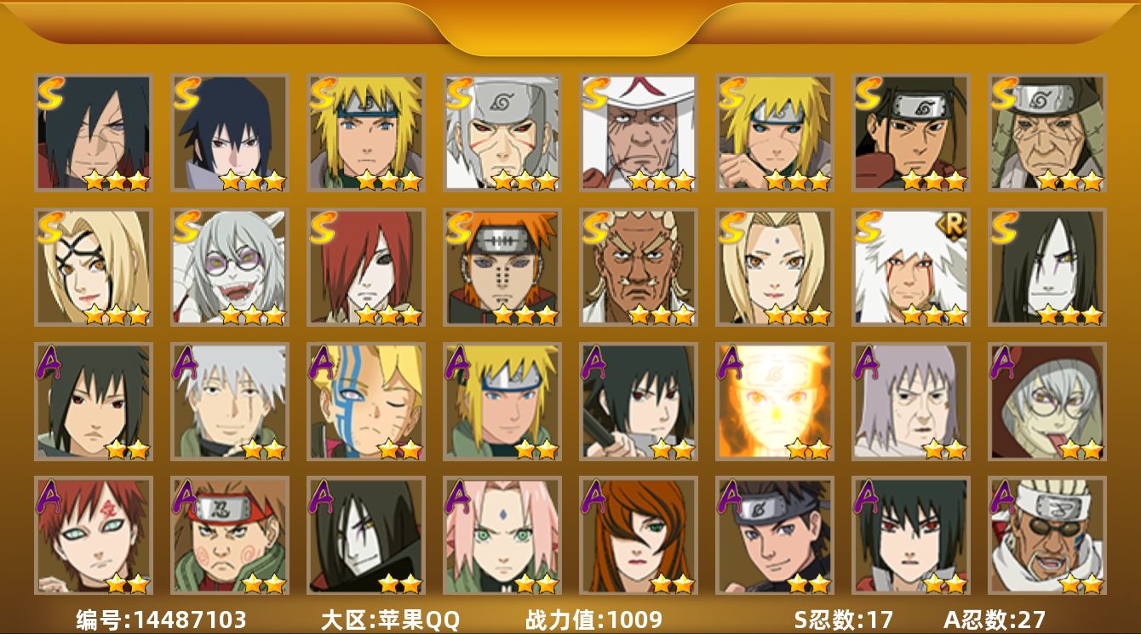
Task: Select the blue-marked blond Boruto card
Action: pyautogui.click(x=366, y=402)
